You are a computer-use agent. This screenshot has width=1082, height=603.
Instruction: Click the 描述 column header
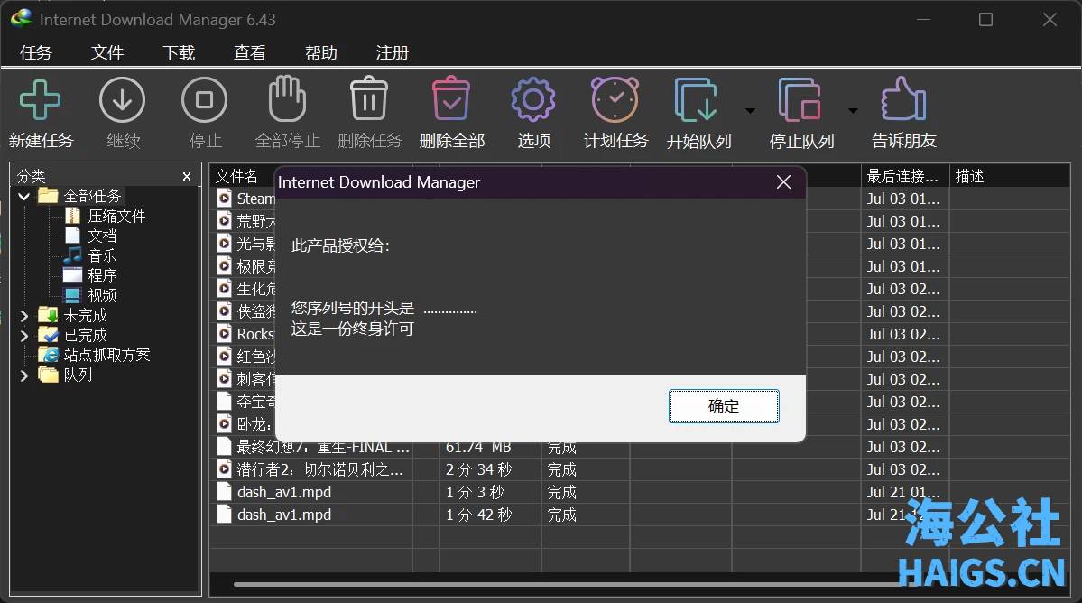click(969, 177)
